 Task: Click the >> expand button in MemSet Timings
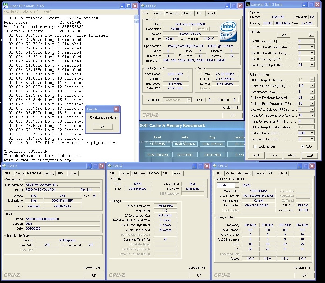(x=312, y=35)
